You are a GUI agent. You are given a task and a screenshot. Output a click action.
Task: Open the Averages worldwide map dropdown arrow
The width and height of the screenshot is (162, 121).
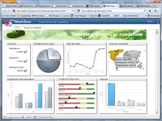[145, 51]
